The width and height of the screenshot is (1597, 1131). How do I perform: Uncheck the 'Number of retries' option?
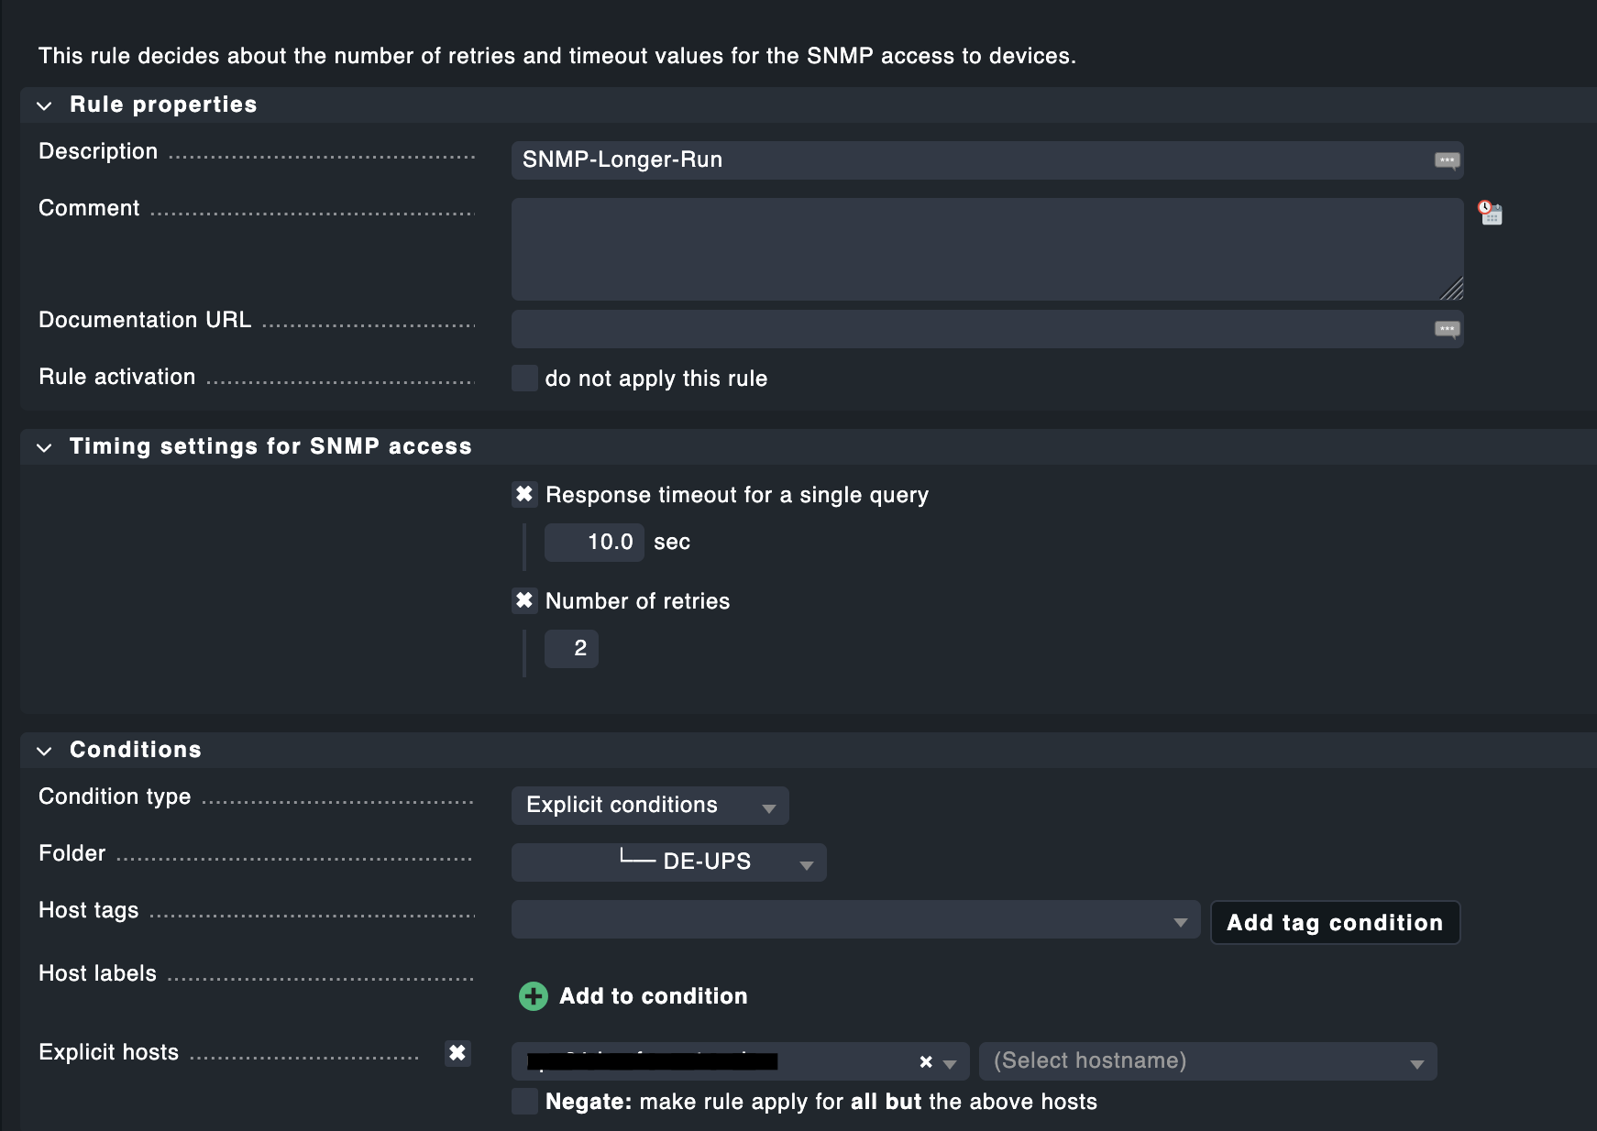(524, 601)
